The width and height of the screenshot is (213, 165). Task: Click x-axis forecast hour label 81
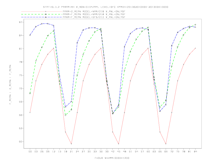[190, 152]
